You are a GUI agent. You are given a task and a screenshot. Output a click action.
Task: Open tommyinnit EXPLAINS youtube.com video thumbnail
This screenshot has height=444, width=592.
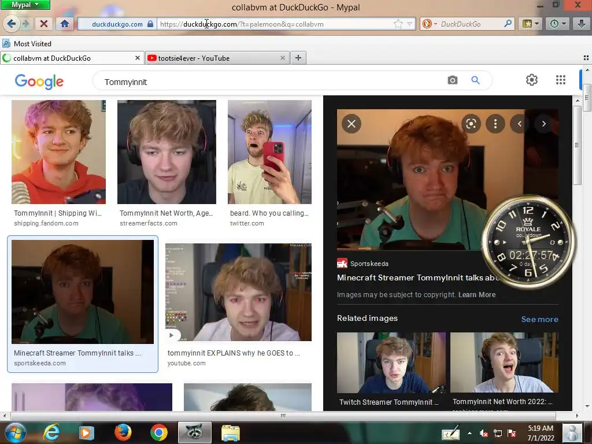click(x=238, y=292)
